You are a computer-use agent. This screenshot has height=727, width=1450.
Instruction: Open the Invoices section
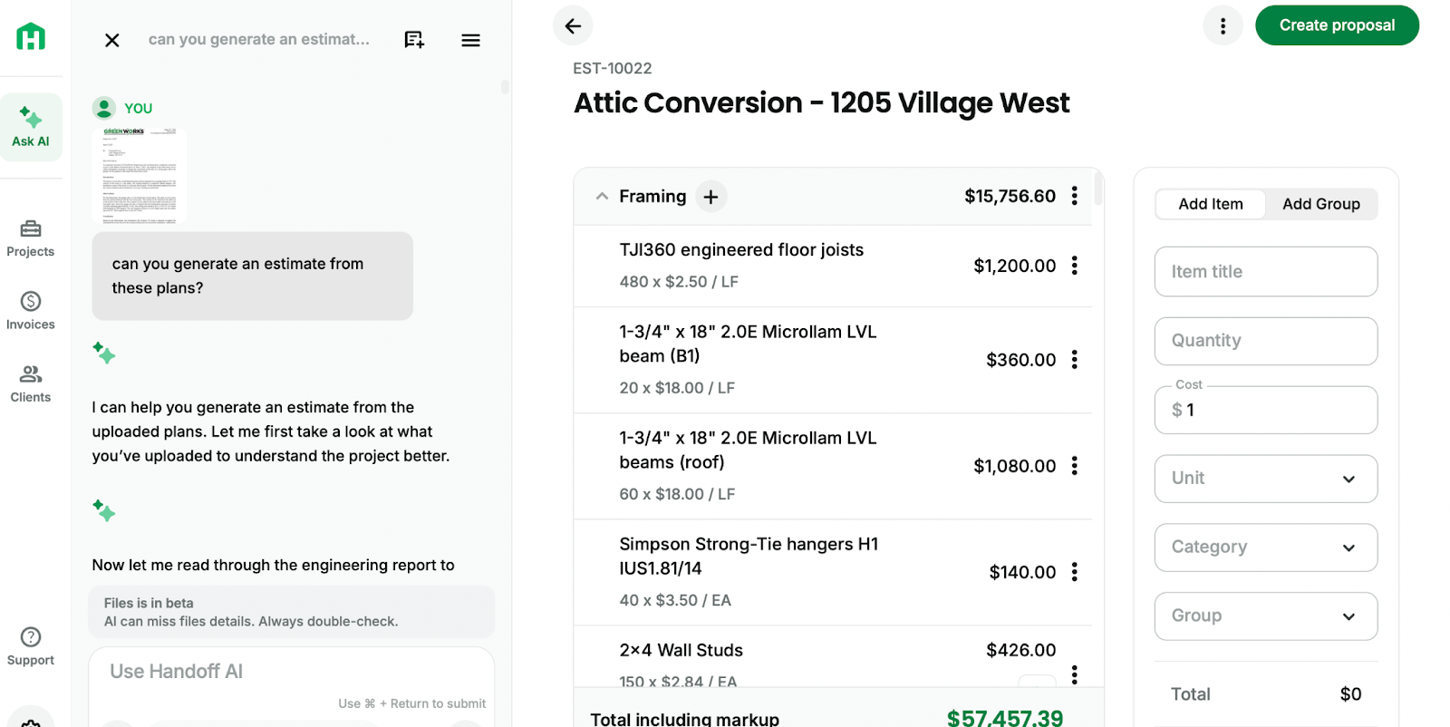tap(31, 310)
